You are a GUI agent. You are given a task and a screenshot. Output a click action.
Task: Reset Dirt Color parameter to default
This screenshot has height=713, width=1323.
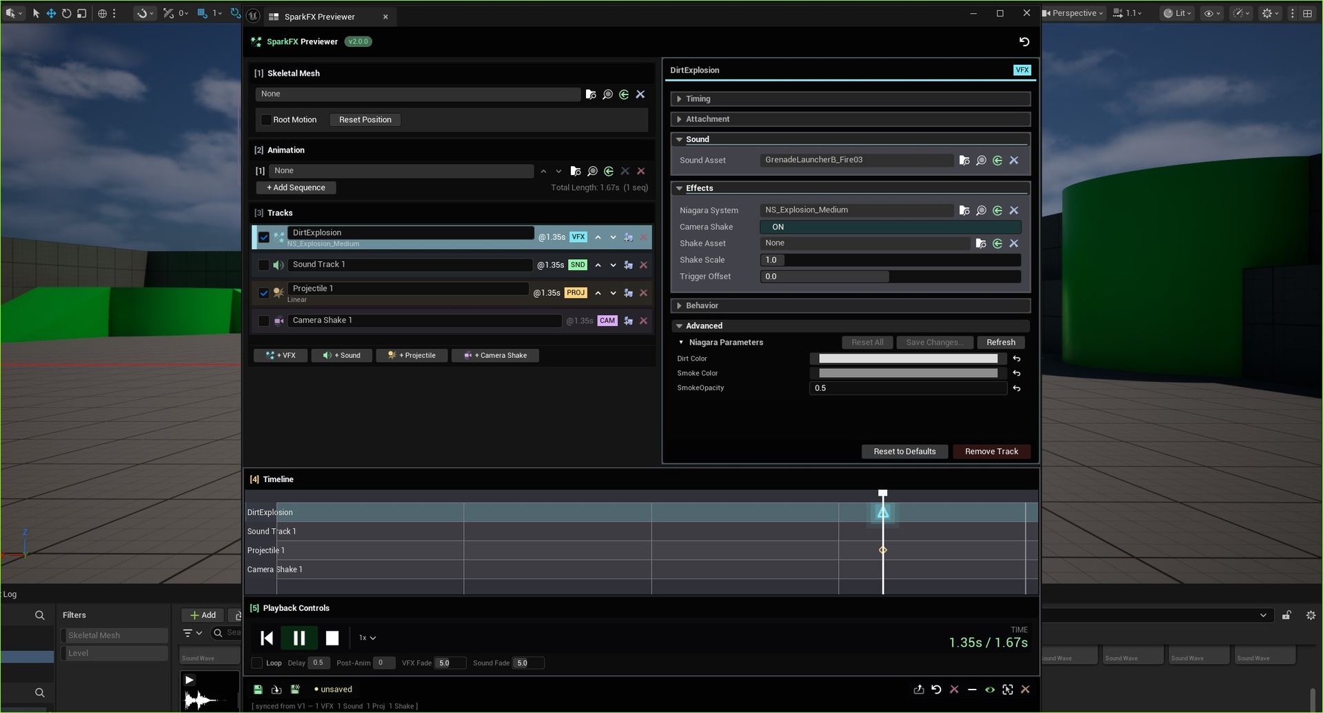1017,359
